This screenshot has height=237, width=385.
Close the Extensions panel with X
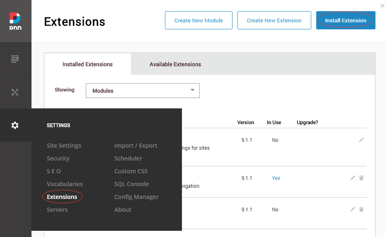[x=382, y=6]
